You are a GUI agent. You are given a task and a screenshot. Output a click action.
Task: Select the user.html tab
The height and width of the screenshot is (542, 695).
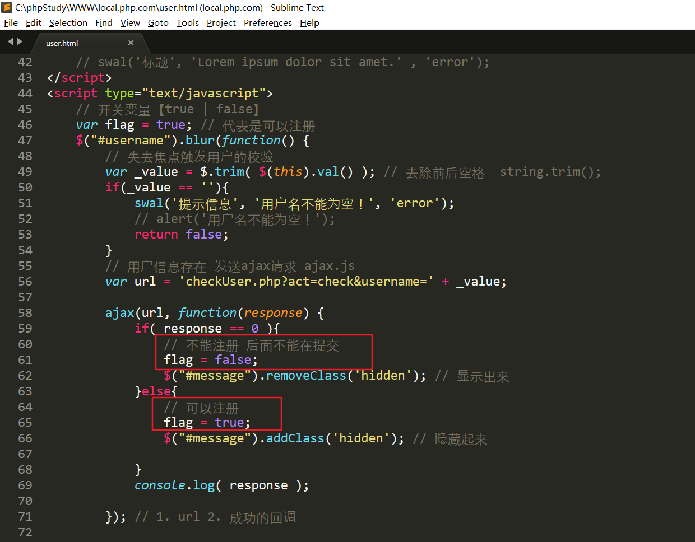(x=62, y=43)
